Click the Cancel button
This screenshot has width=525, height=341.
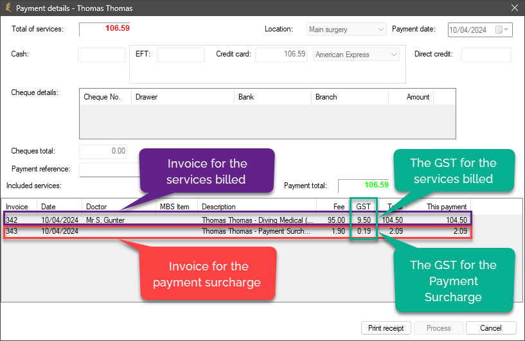click(491, 328)
